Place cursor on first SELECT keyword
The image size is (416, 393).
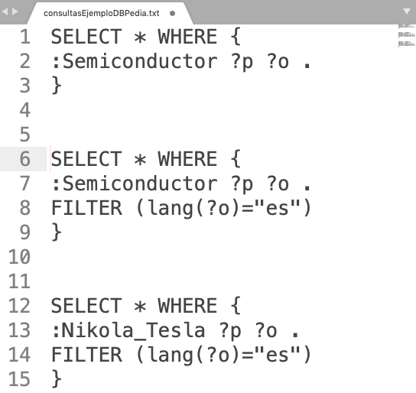pyautogui.click(x=86, y=37)
